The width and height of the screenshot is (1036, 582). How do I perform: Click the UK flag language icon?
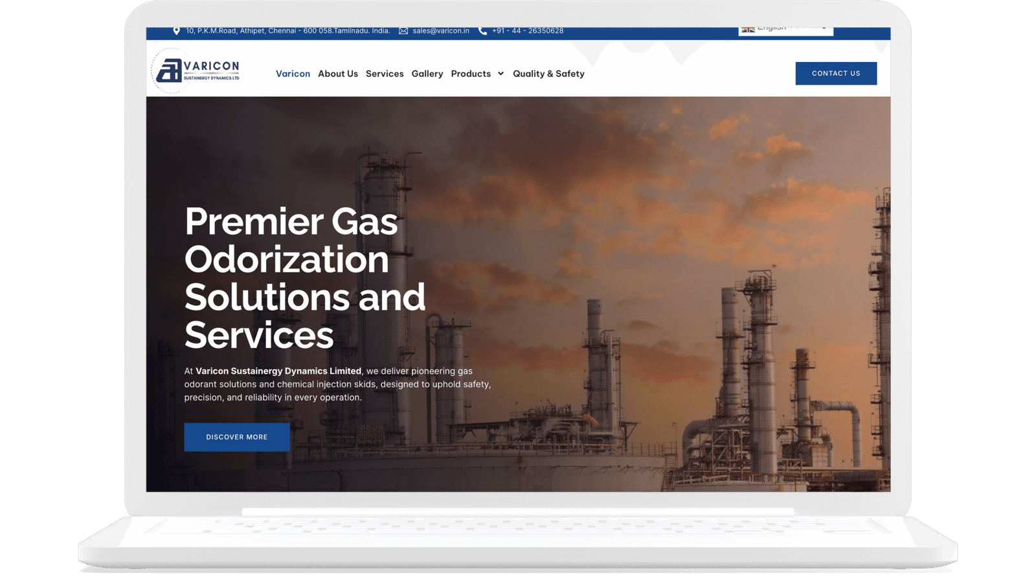tap(748, 29)
